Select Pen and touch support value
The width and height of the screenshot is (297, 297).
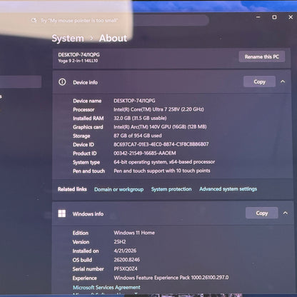pyautogui.click(x=162, y=171)
